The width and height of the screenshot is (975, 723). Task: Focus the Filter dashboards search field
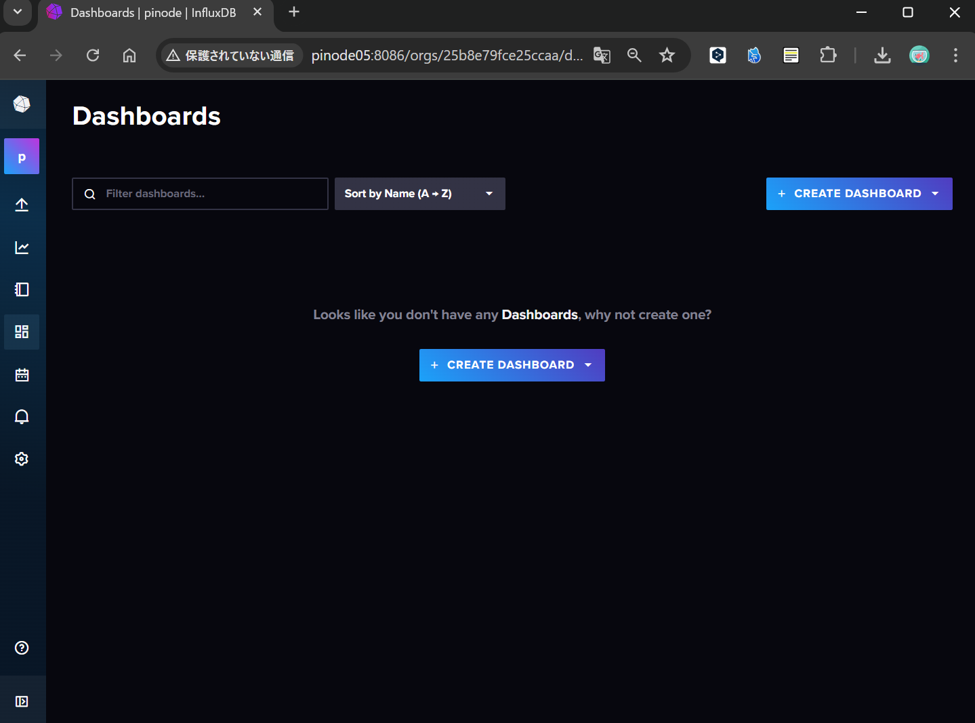coord(200,194)
